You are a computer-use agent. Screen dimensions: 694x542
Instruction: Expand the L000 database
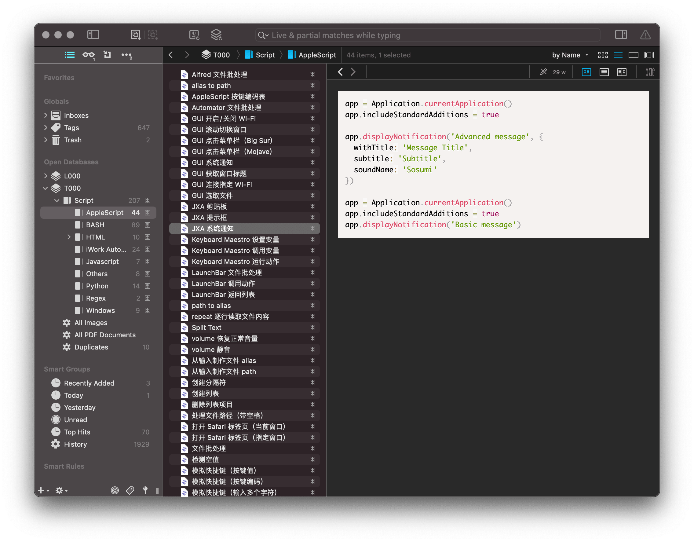click(46, 176)
